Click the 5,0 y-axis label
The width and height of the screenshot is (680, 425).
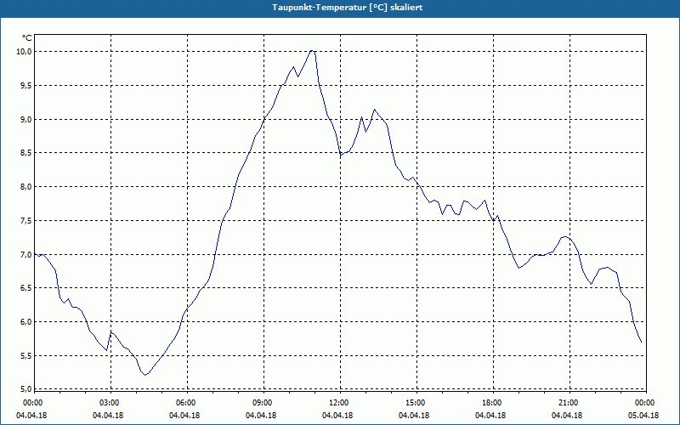(25, 389)
